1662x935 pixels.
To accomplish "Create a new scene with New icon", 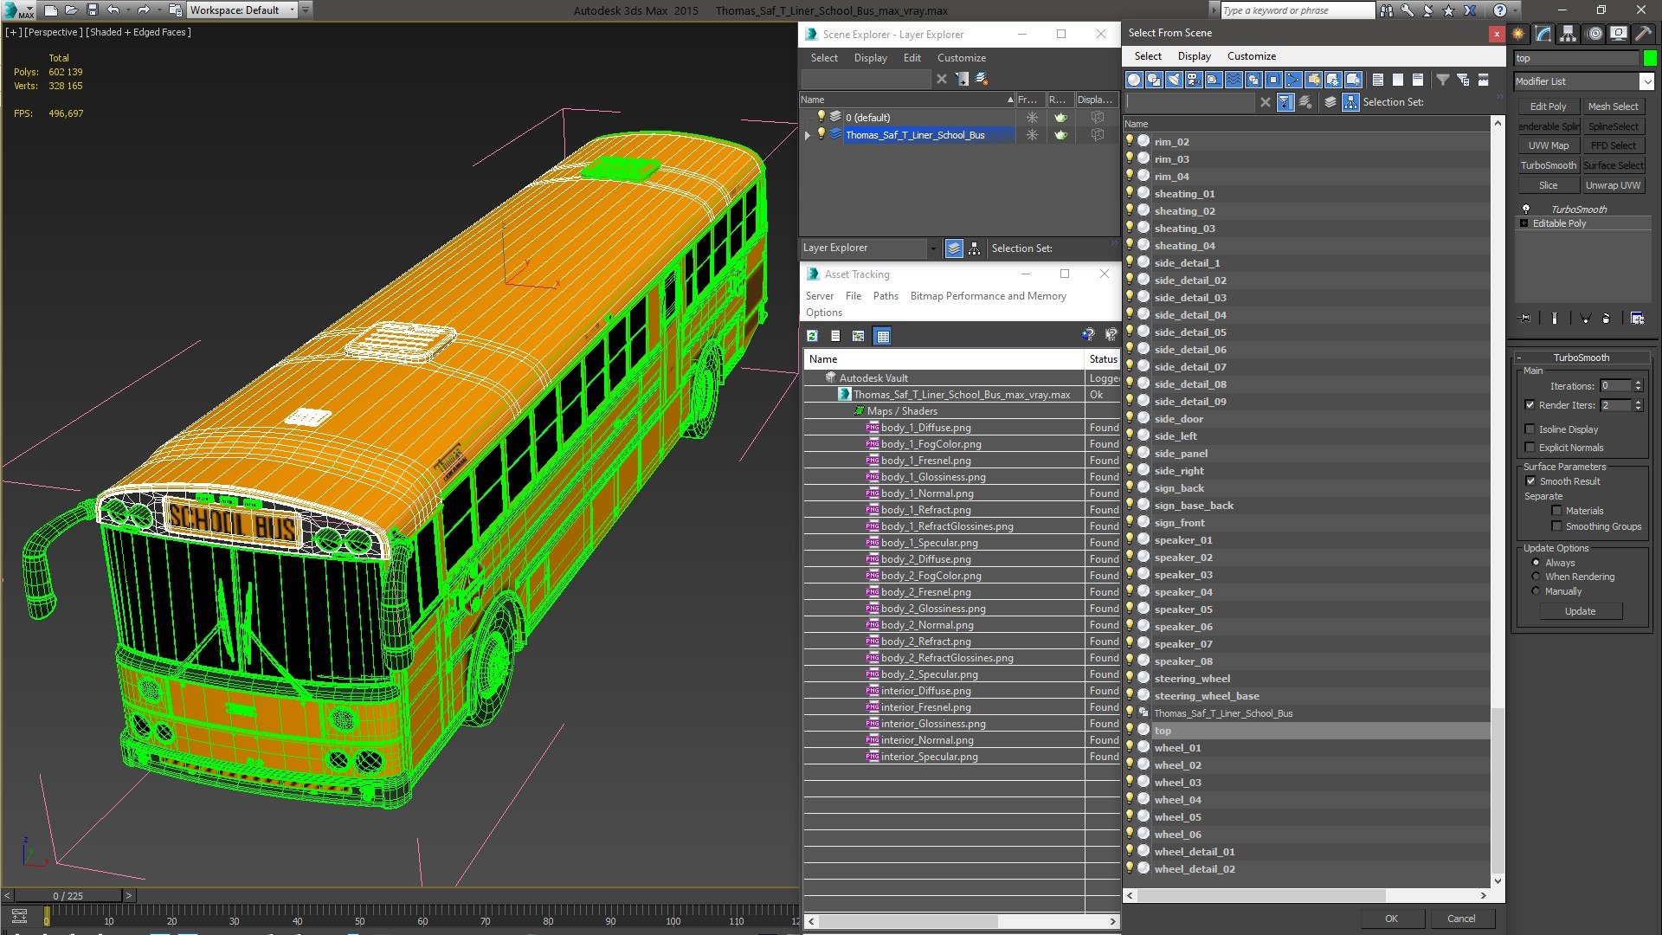I will point(50,10).
